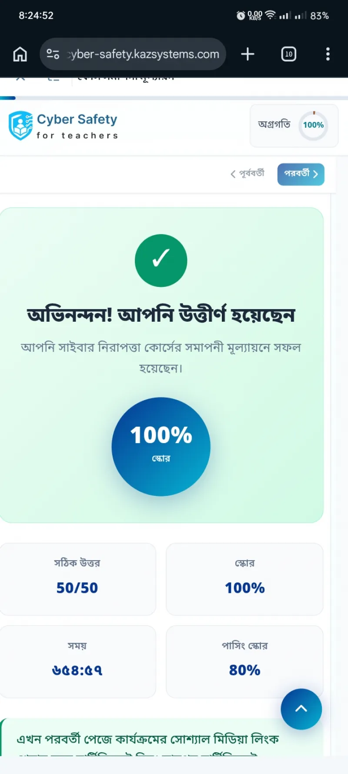The image size is (348, 774).
Task: Tap the browser home icon
Action: [x=20, y=54]
